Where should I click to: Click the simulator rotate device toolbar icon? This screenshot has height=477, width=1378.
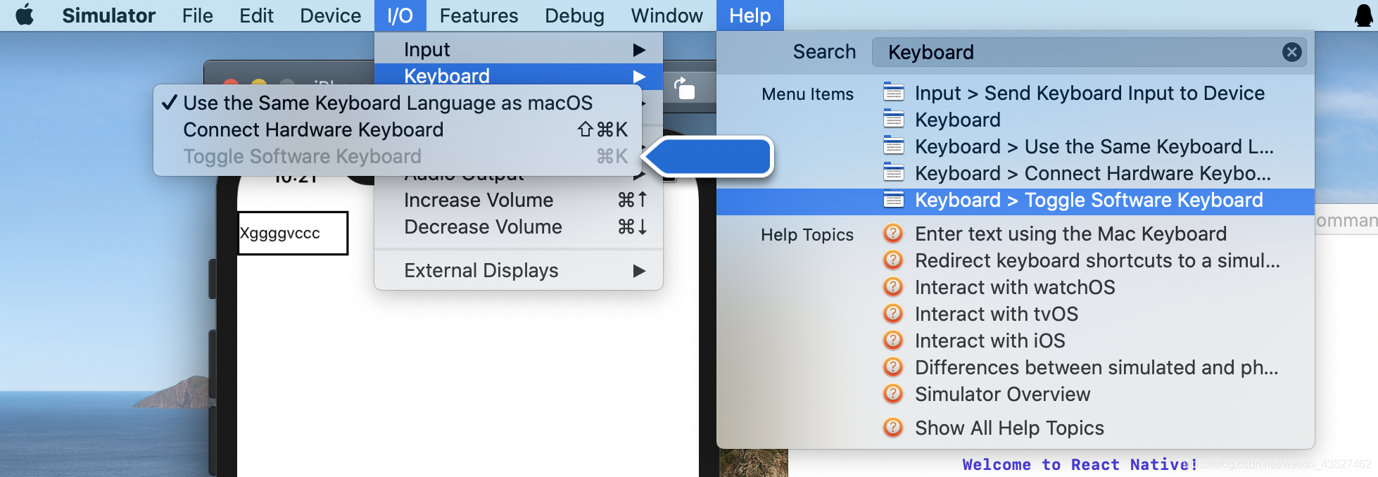[684, 89]
